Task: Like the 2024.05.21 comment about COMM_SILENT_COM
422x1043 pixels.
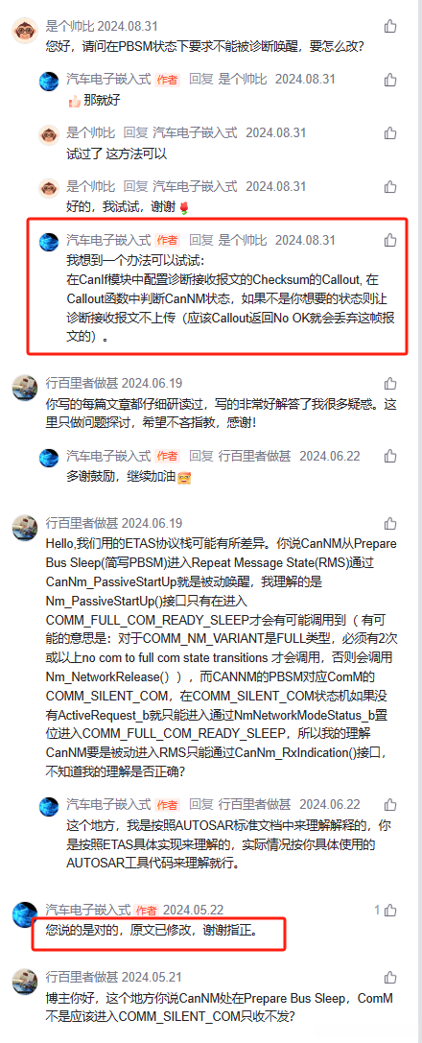Action: [x=390, y=977]
